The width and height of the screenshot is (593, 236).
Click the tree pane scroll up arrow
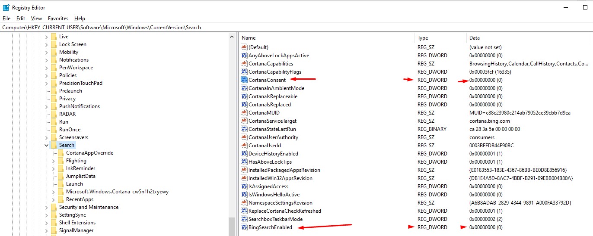tap(232, 36)
